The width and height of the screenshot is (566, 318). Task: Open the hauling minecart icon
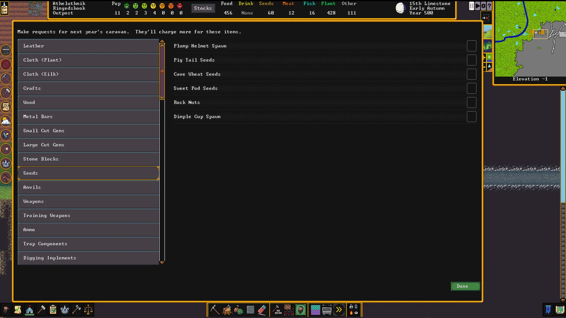[x=327, y=310]
